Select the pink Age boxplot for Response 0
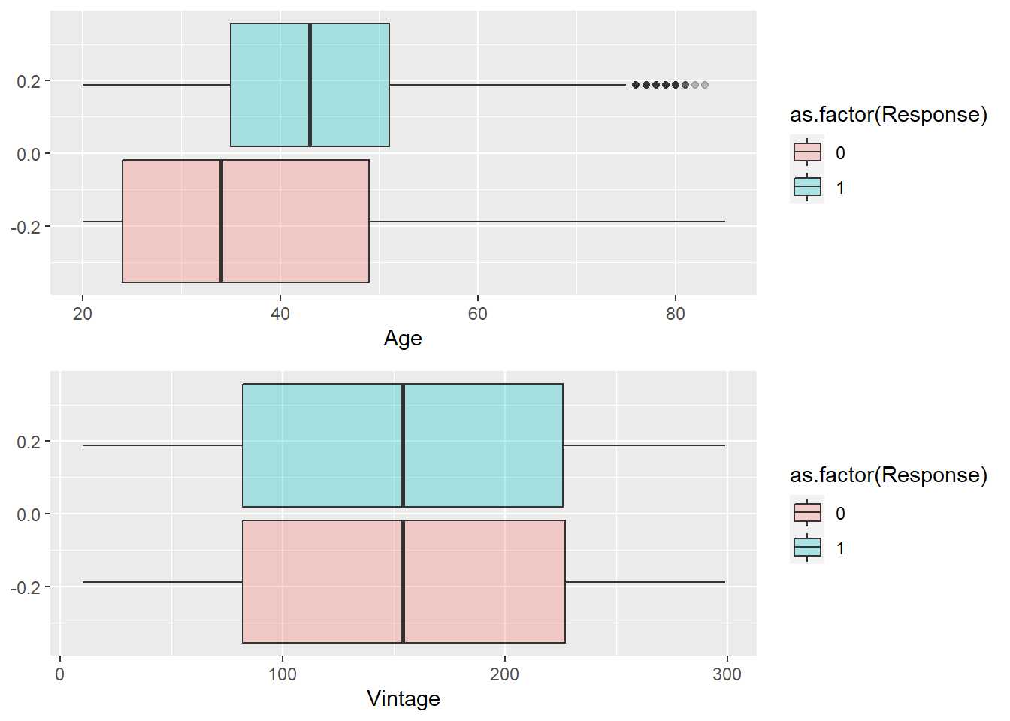The height and width of the screenshot is (721, 1010). tap(246, 222)
